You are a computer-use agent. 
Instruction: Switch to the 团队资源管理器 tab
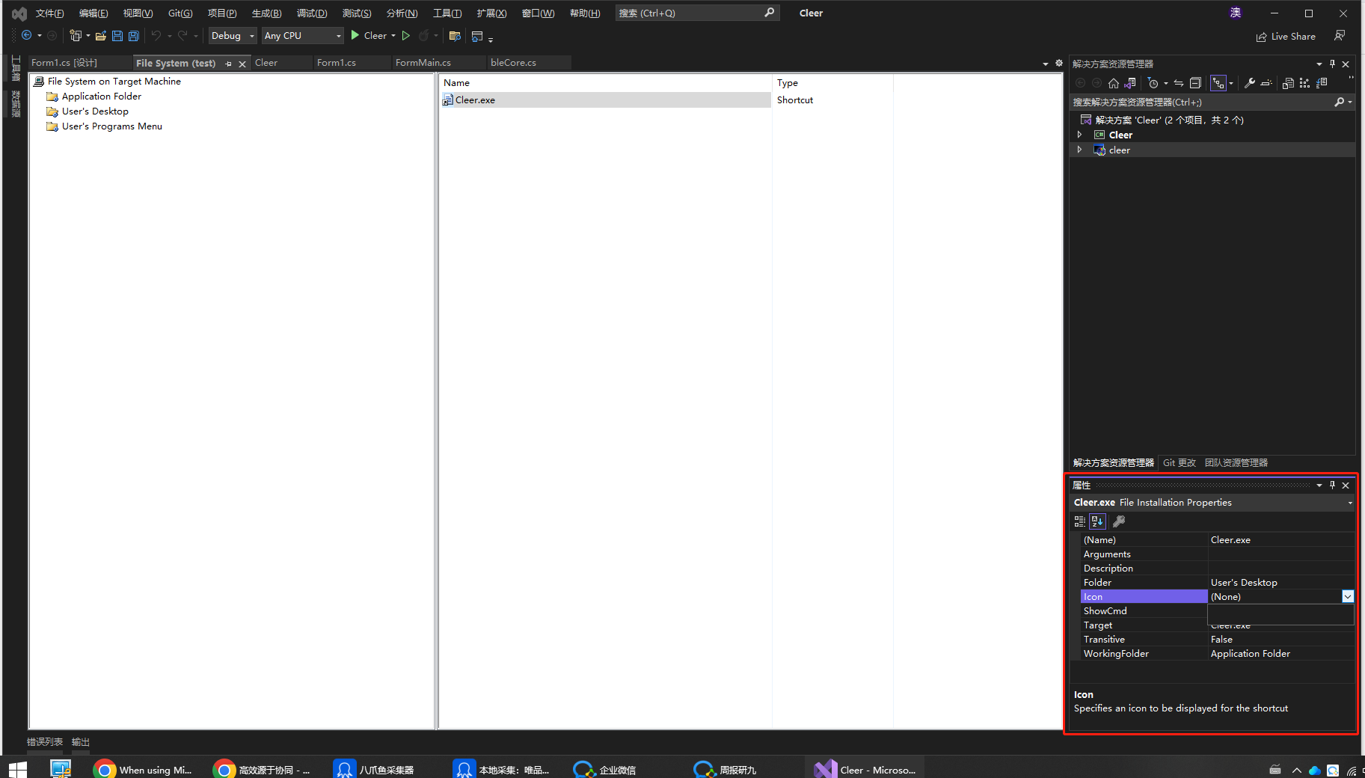pyautogui.click(x=1236, y=462)
